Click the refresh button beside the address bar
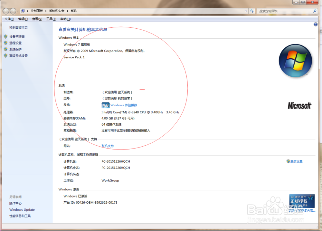322x231 pixels. coord(252,11)
